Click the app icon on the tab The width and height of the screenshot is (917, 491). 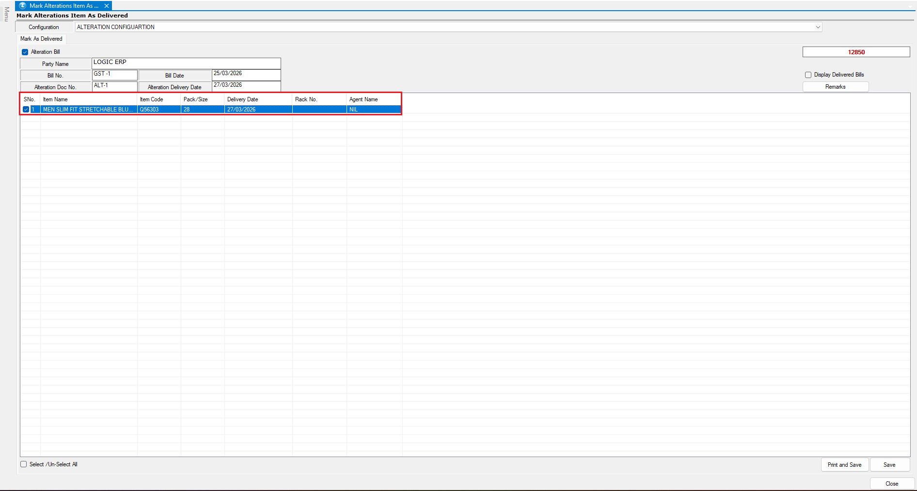[22, 6]
